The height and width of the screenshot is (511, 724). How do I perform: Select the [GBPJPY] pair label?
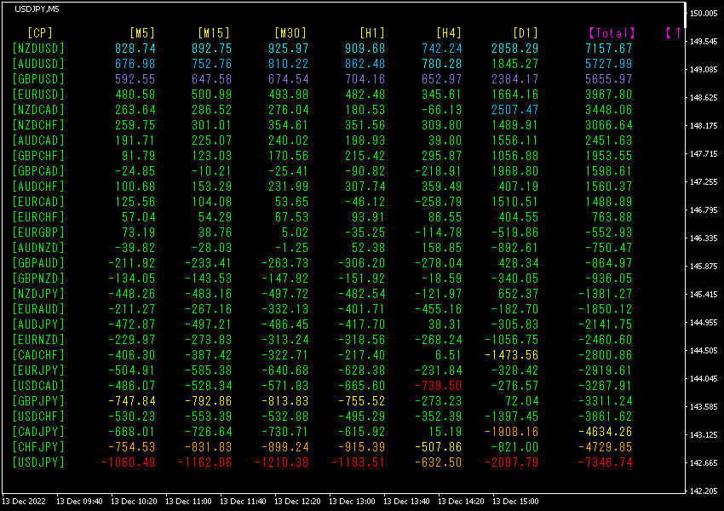pyautogui.click(x=38, y=400)
